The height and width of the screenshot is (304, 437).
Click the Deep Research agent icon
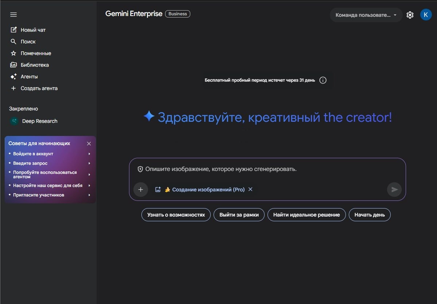point(14,121)
